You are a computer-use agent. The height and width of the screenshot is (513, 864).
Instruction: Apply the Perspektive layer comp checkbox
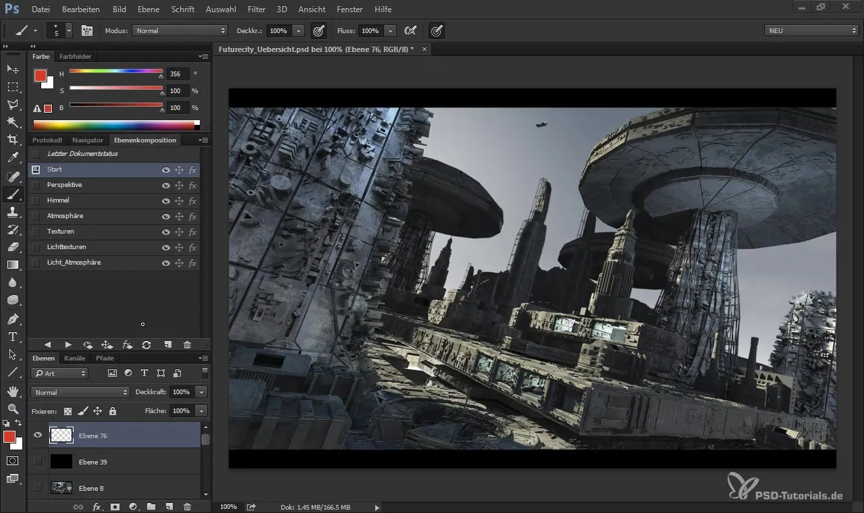(36, 185)
